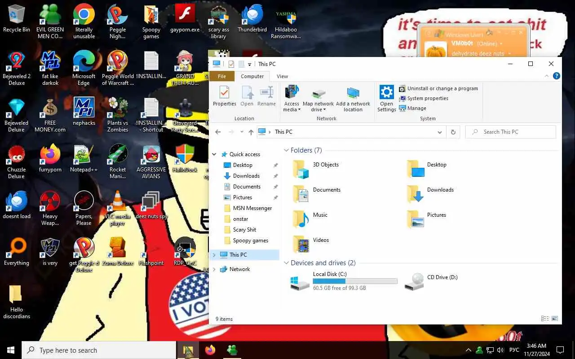Open the Pictures folder in This PC
Screen dimensions: 575x359
pyautogui.click(x=427, y=219)
